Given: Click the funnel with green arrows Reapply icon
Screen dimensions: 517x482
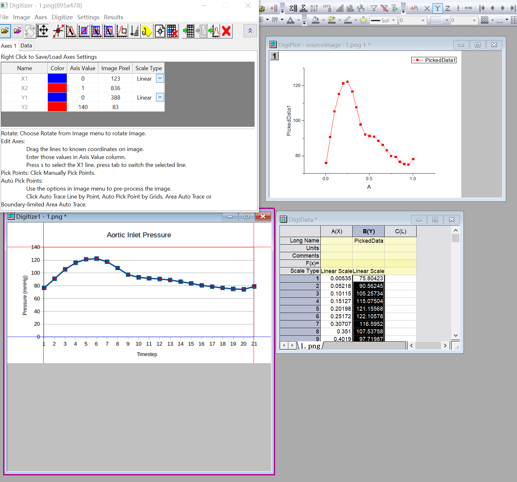Looking at the screenshot, I should pyautogui.click(x=394, y=8).
